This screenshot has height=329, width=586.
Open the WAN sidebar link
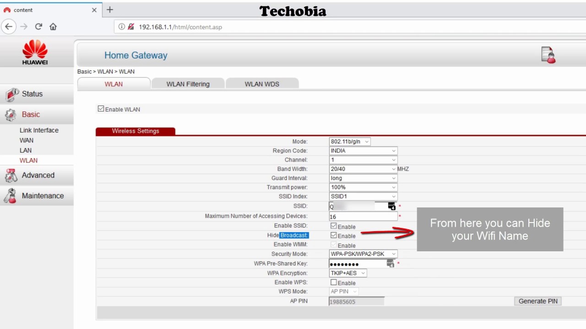tap(27, 140)
